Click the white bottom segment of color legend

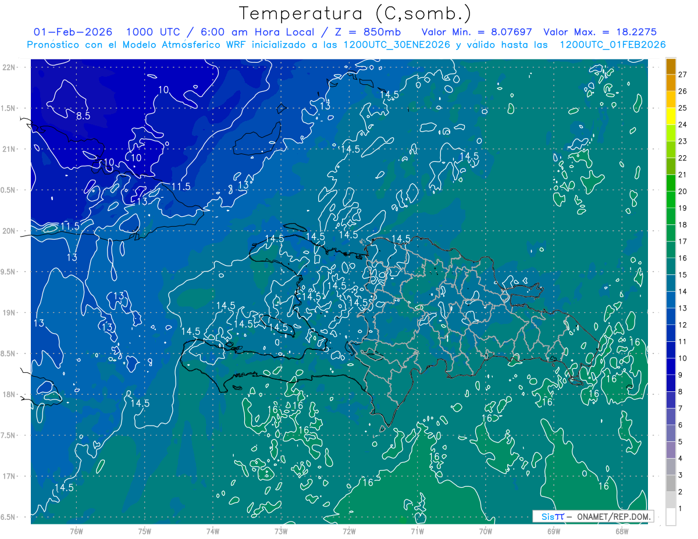click(x=671, y=517)
